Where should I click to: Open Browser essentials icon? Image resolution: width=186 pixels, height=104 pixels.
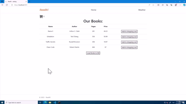[171, 5]
